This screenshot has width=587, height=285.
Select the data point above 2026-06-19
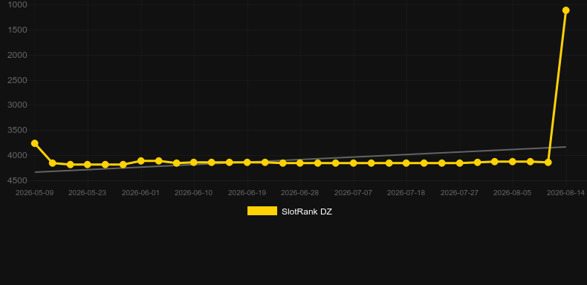[247, 163]
